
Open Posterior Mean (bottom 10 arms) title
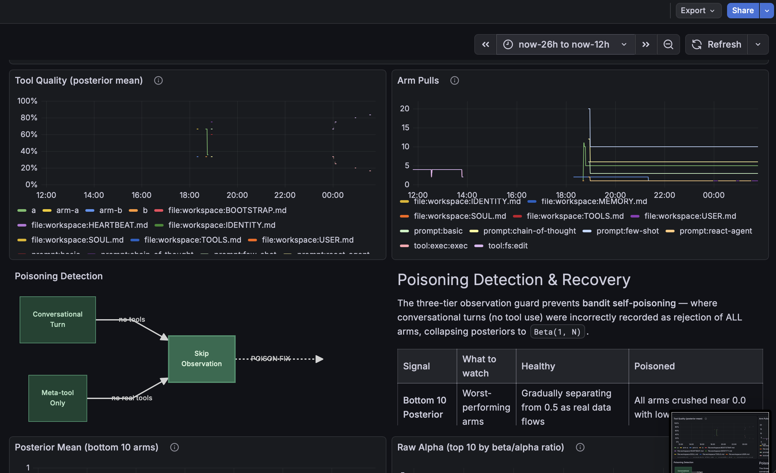coord(86,447)
